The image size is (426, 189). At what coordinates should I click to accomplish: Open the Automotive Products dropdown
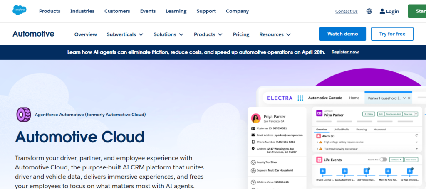208,34
